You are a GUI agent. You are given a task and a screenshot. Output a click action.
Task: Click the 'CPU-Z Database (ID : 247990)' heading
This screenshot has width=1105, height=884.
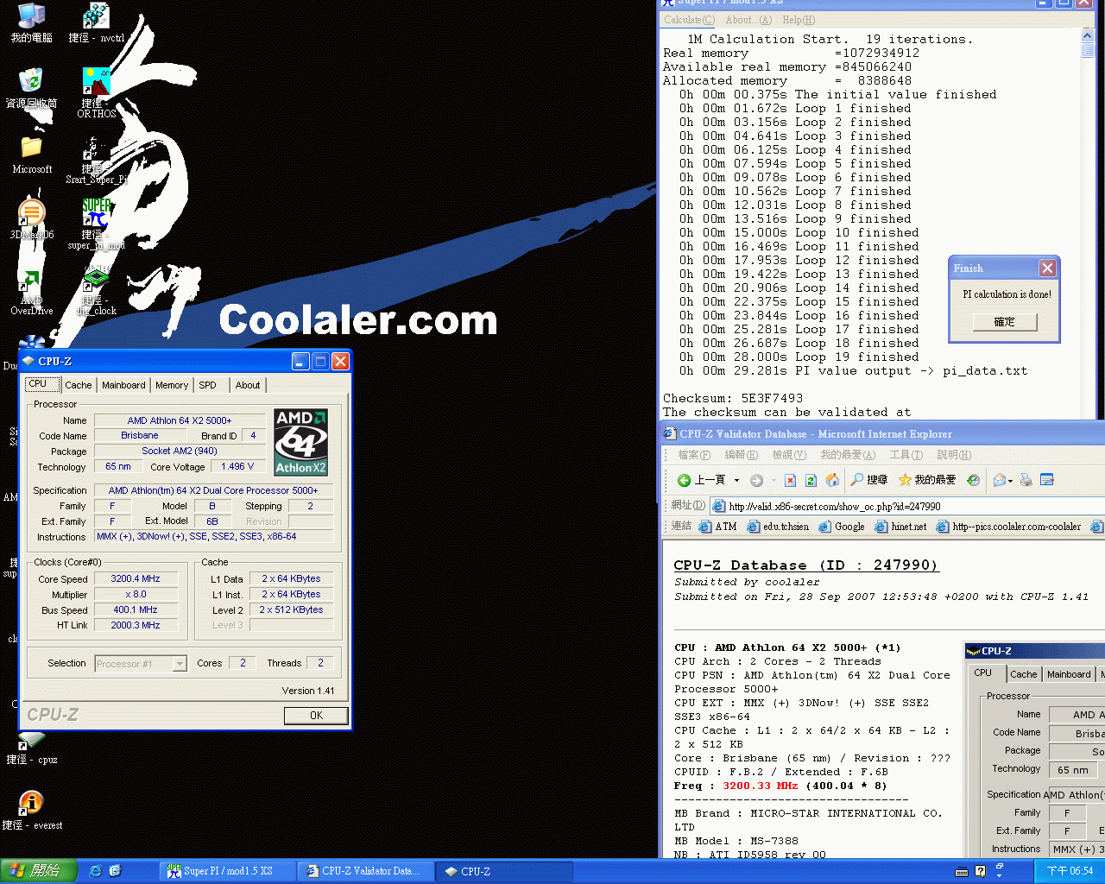805,565
